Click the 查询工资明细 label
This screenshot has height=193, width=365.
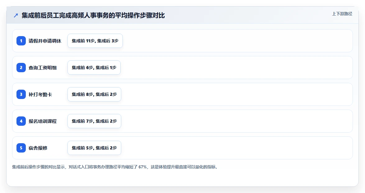(43, 68)
